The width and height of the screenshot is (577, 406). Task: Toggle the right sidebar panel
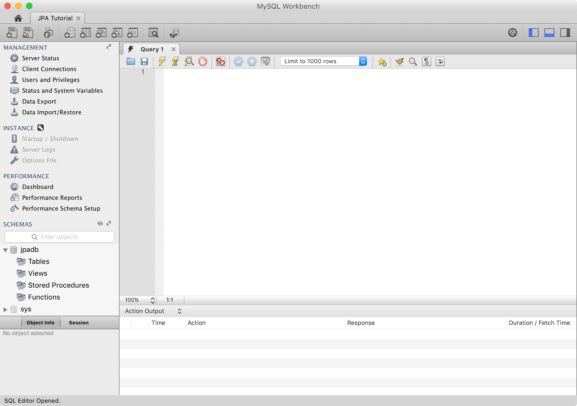pos(565,33)
